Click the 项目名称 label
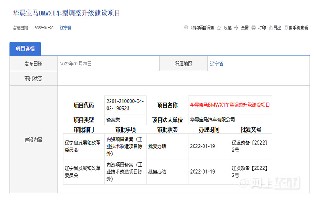Screen dimensions: 314x200 coord(168,105)
